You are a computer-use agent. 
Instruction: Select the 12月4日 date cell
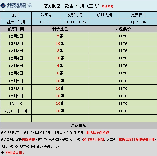(x=16, y=58)
